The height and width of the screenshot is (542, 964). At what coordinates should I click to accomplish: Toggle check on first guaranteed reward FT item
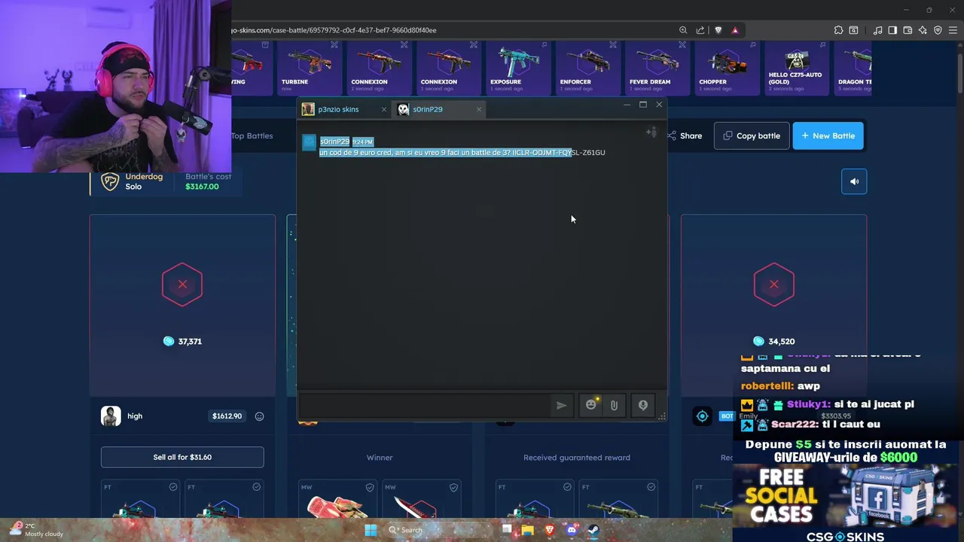click(x=567, y=487)
